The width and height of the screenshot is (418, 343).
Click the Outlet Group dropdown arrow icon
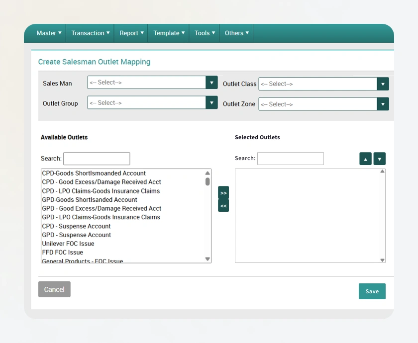click(x=212, y=102)
